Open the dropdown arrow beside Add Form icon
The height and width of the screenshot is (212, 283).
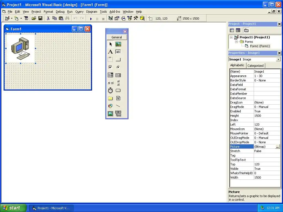[21, 18]
